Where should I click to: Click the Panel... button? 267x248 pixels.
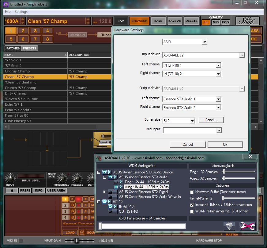pyautogui.click(x=211, y=120)
